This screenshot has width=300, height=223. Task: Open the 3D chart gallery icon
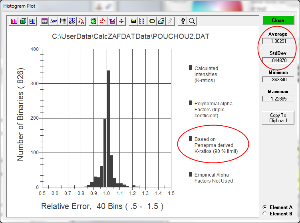[x=23, y=21]
